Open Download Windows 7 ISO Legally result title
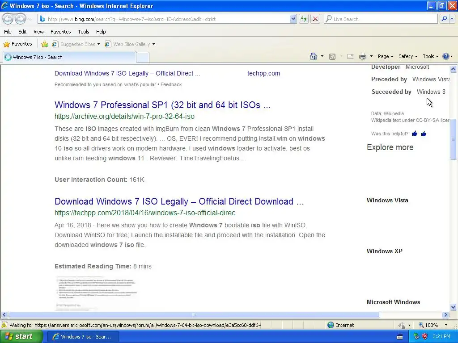The image size is (458, 343). coord(179,201)
